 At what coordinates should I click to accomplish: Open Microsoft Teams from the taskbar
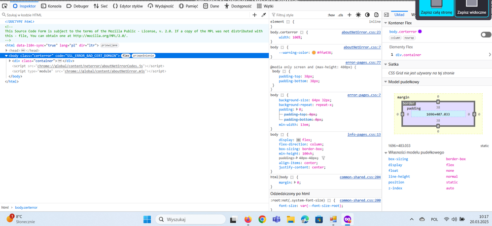point(276,219)
